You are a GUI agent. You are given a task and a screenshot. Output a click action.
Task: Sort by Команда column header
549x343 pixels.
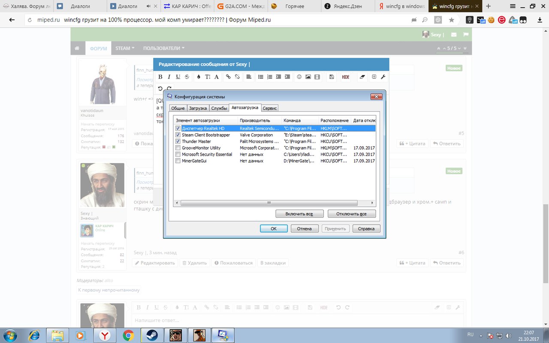(x=300, y=120)
